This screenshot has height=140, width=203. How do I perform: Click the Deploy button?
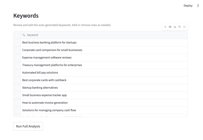pyautogui.click(x=188, y=6)
